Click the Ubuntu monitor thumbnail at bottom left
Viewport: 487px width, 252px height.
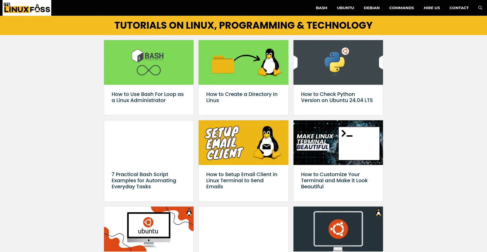(148, 228)
